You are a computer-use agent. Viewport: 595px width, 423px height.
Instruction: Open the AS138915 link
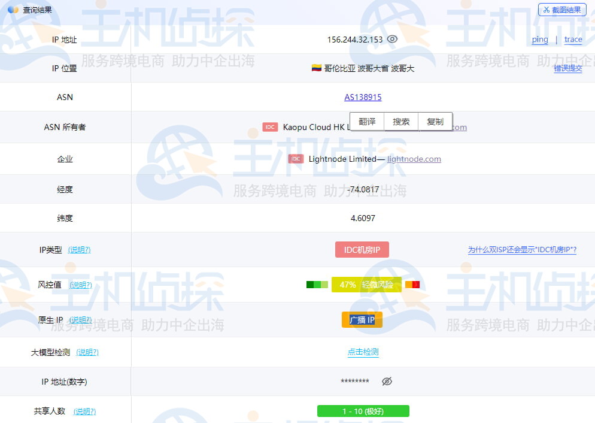pyautogui.click(x=363, y=97)
